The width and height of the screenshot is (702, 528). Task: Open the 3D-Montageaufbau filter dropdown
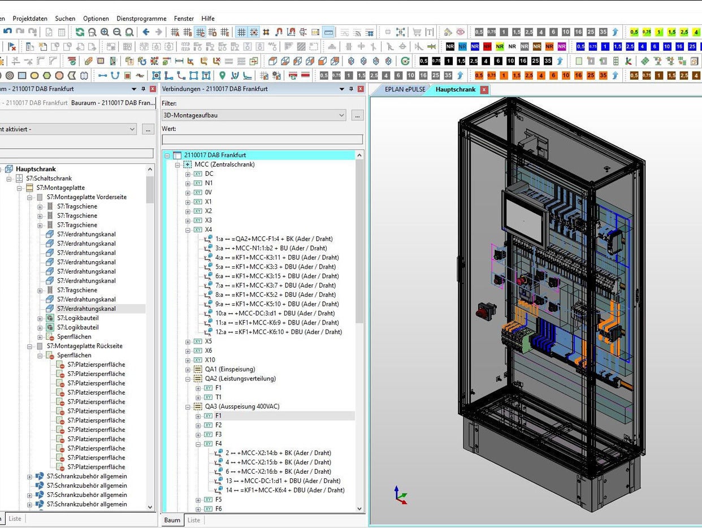coord(342,115)
